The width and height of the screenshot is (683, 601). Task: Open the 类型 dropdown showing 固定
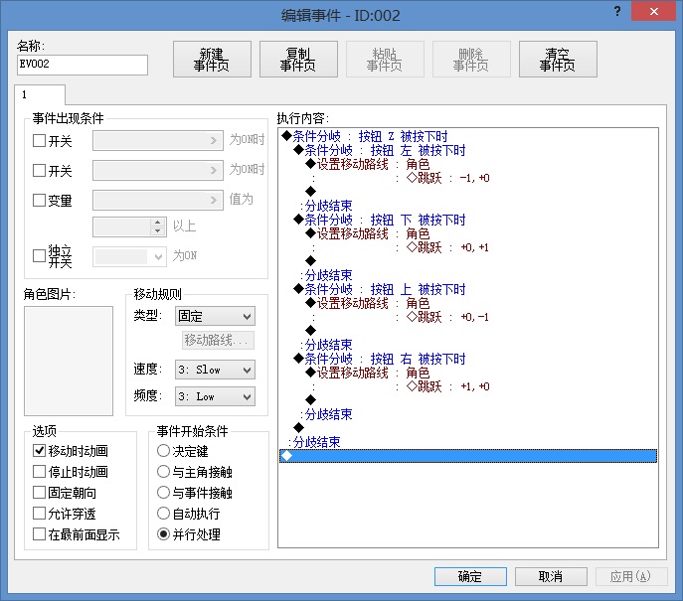(215, 316)
